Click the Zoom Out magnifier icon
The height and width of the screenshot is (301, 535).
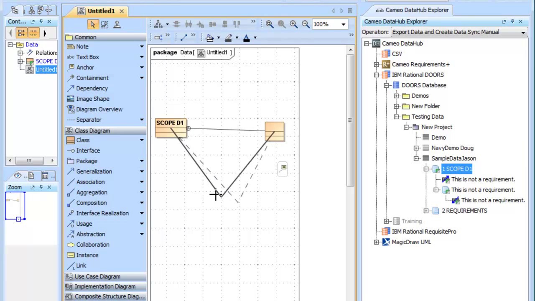[306, 24]
